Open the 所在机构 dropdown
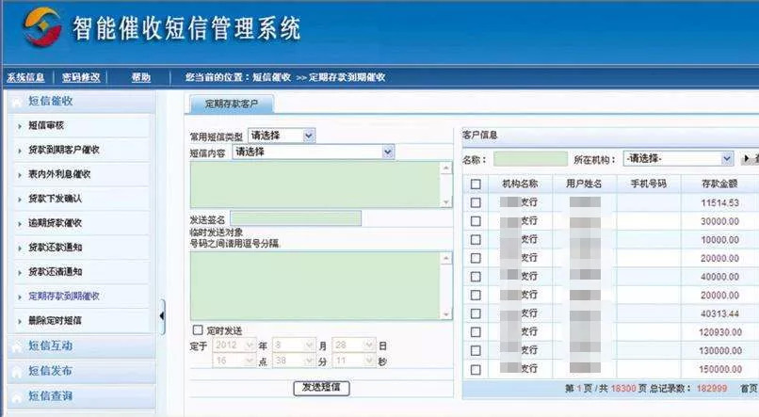The width and height of the screenshot is (759, 417). (x=678, y=159)
